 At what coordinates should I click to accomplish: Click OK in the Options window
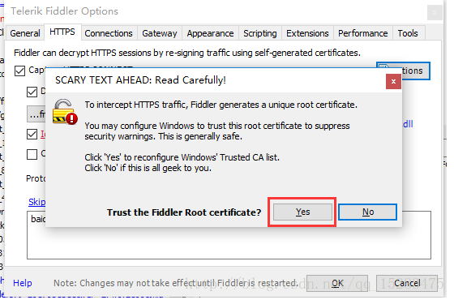337,283
